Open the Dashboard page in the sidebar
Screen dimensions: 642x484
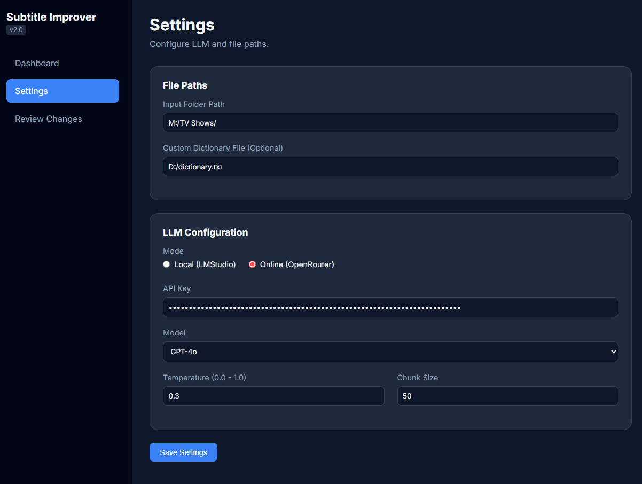(x=37, y=63)
